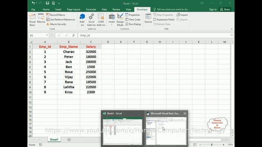
Task: Click Import in XML group
Action: coord(182,15)
